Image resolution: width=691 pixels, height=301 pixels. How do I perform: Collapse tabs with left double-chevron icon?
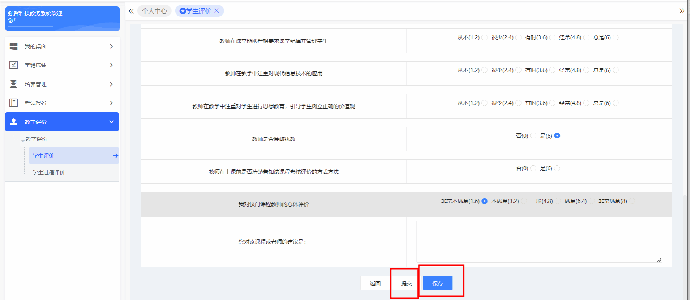click(131, 11)
